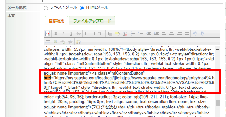Image resolution: width=226 pixels, height=117 pixels.
Task: Click scrollbar up arrow in editor
Action: tap(217, 49)
